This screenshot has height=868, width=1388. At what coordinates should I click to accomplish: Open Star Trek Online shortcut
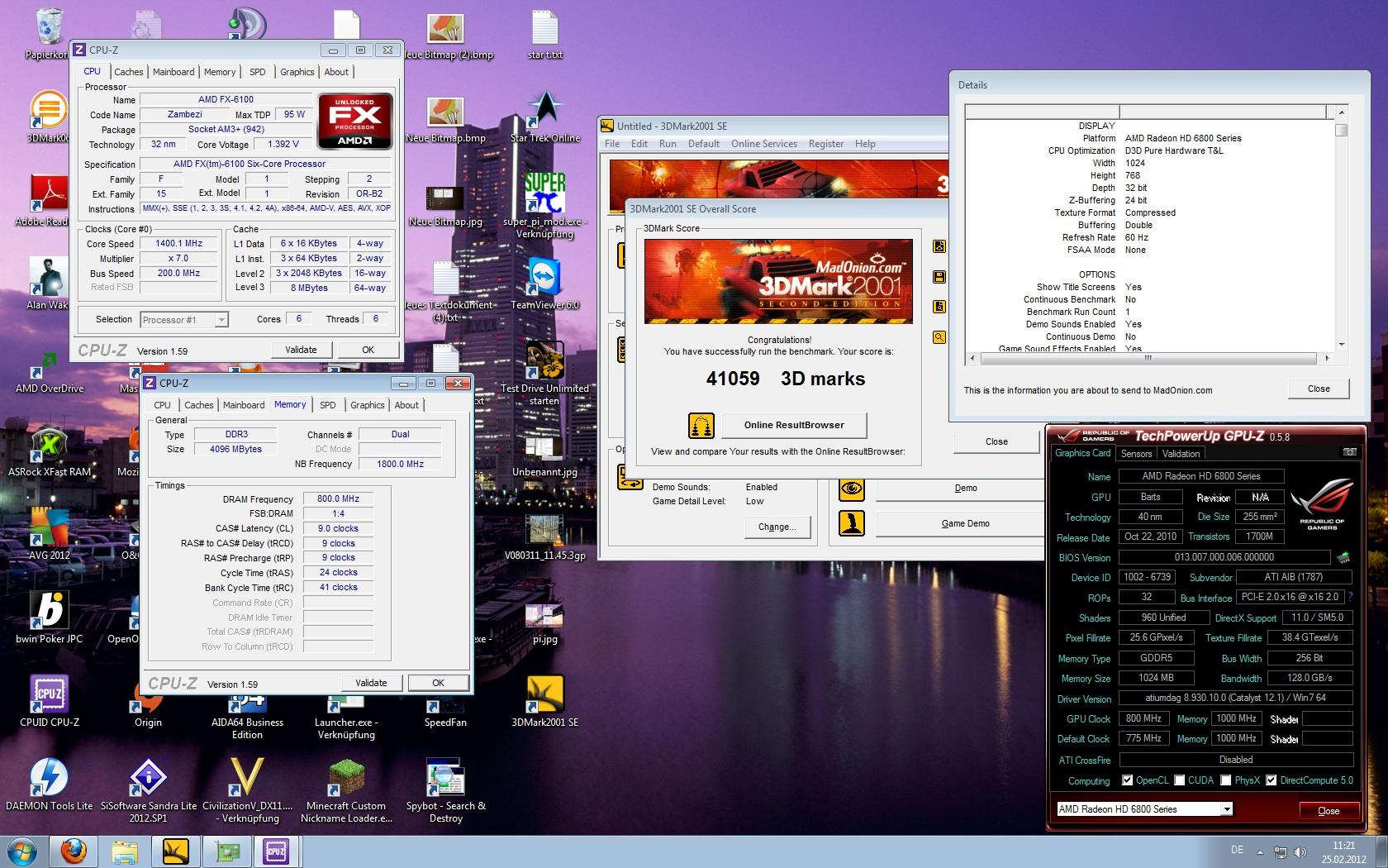[x=545, y=117]
